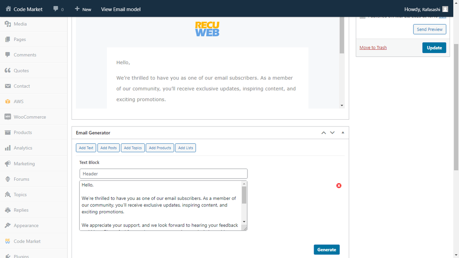The height and width of the screenshot is (258, 459).
Task: Move Email Generator panel up
Action: coord(324,133)
